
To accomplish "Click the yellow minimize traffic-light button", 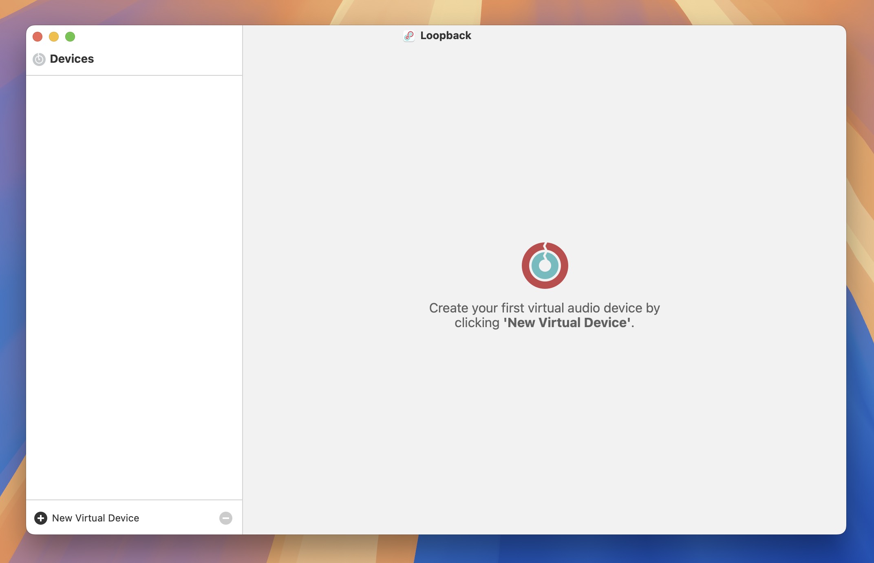I will click(x=54, y=37).
